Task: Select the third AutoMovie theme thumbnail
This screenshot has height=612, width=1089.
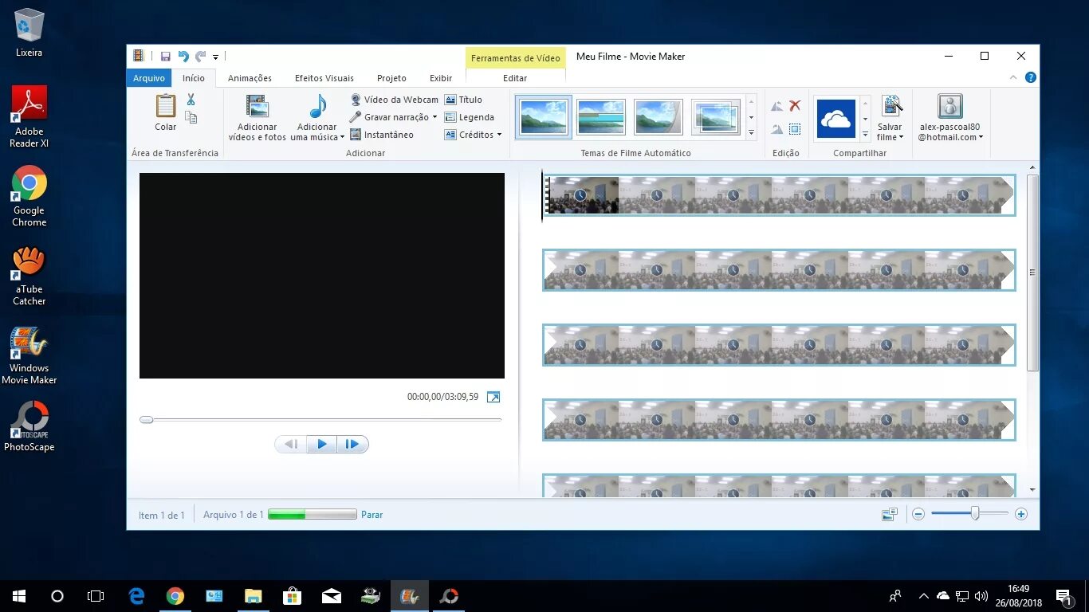Action: tap(659, 117)
